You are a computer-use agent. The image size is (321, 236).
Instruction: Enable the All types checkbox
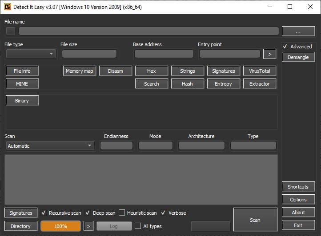point(138,226)
